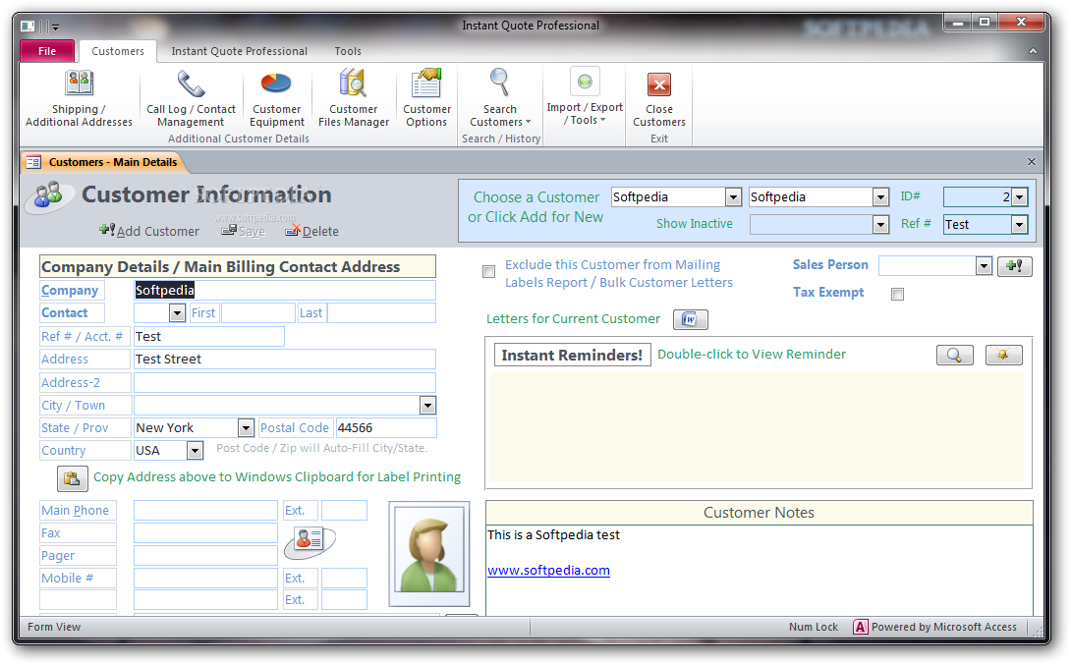Click the Last name field
Screen dimensions: 1071x665
(382, 313)
